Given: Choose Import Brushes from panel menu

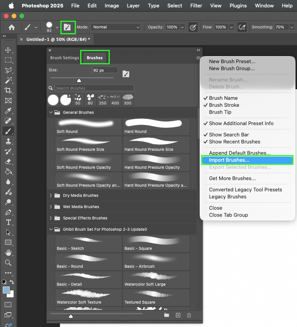Looking at the screenshot, I should (x=247, y=160).
